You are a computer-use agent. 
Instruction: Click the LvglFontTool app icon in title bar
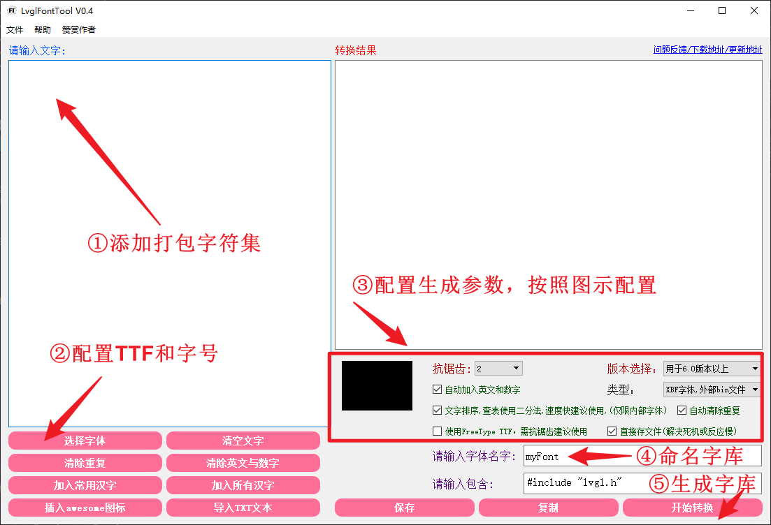pos(12,10)
